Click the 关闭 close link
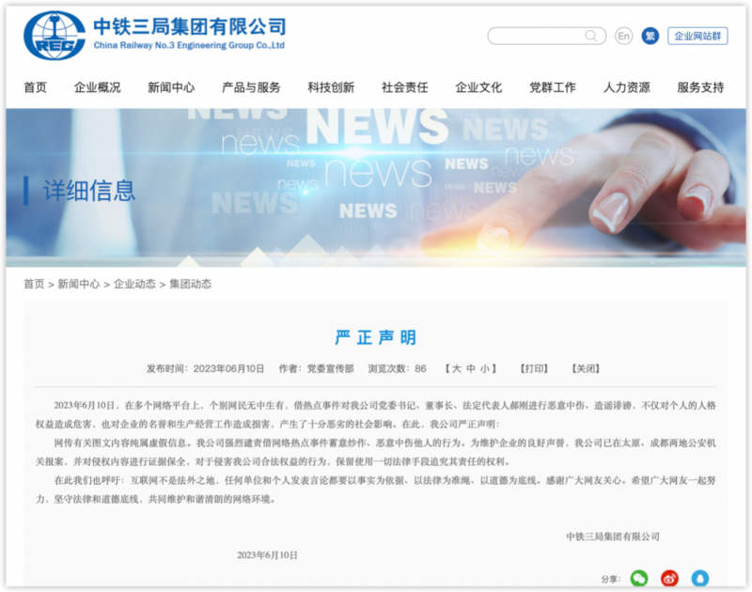Image resolution: width=752 pixels, height=592 pixels. tap(586, 368)
